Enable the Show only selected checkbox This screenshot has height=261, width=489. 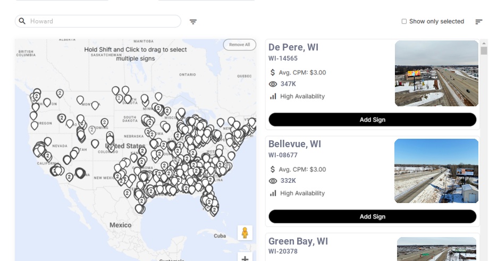[404, 22]
